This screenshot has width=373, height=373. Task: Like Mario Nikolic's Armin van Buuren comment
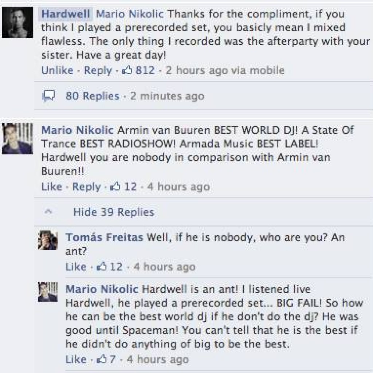(x=51, y=187)
